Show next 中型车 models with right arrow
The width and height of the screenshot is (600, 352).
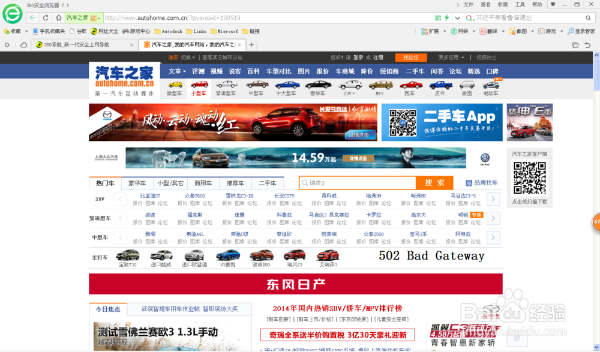(x=493, y=237)
